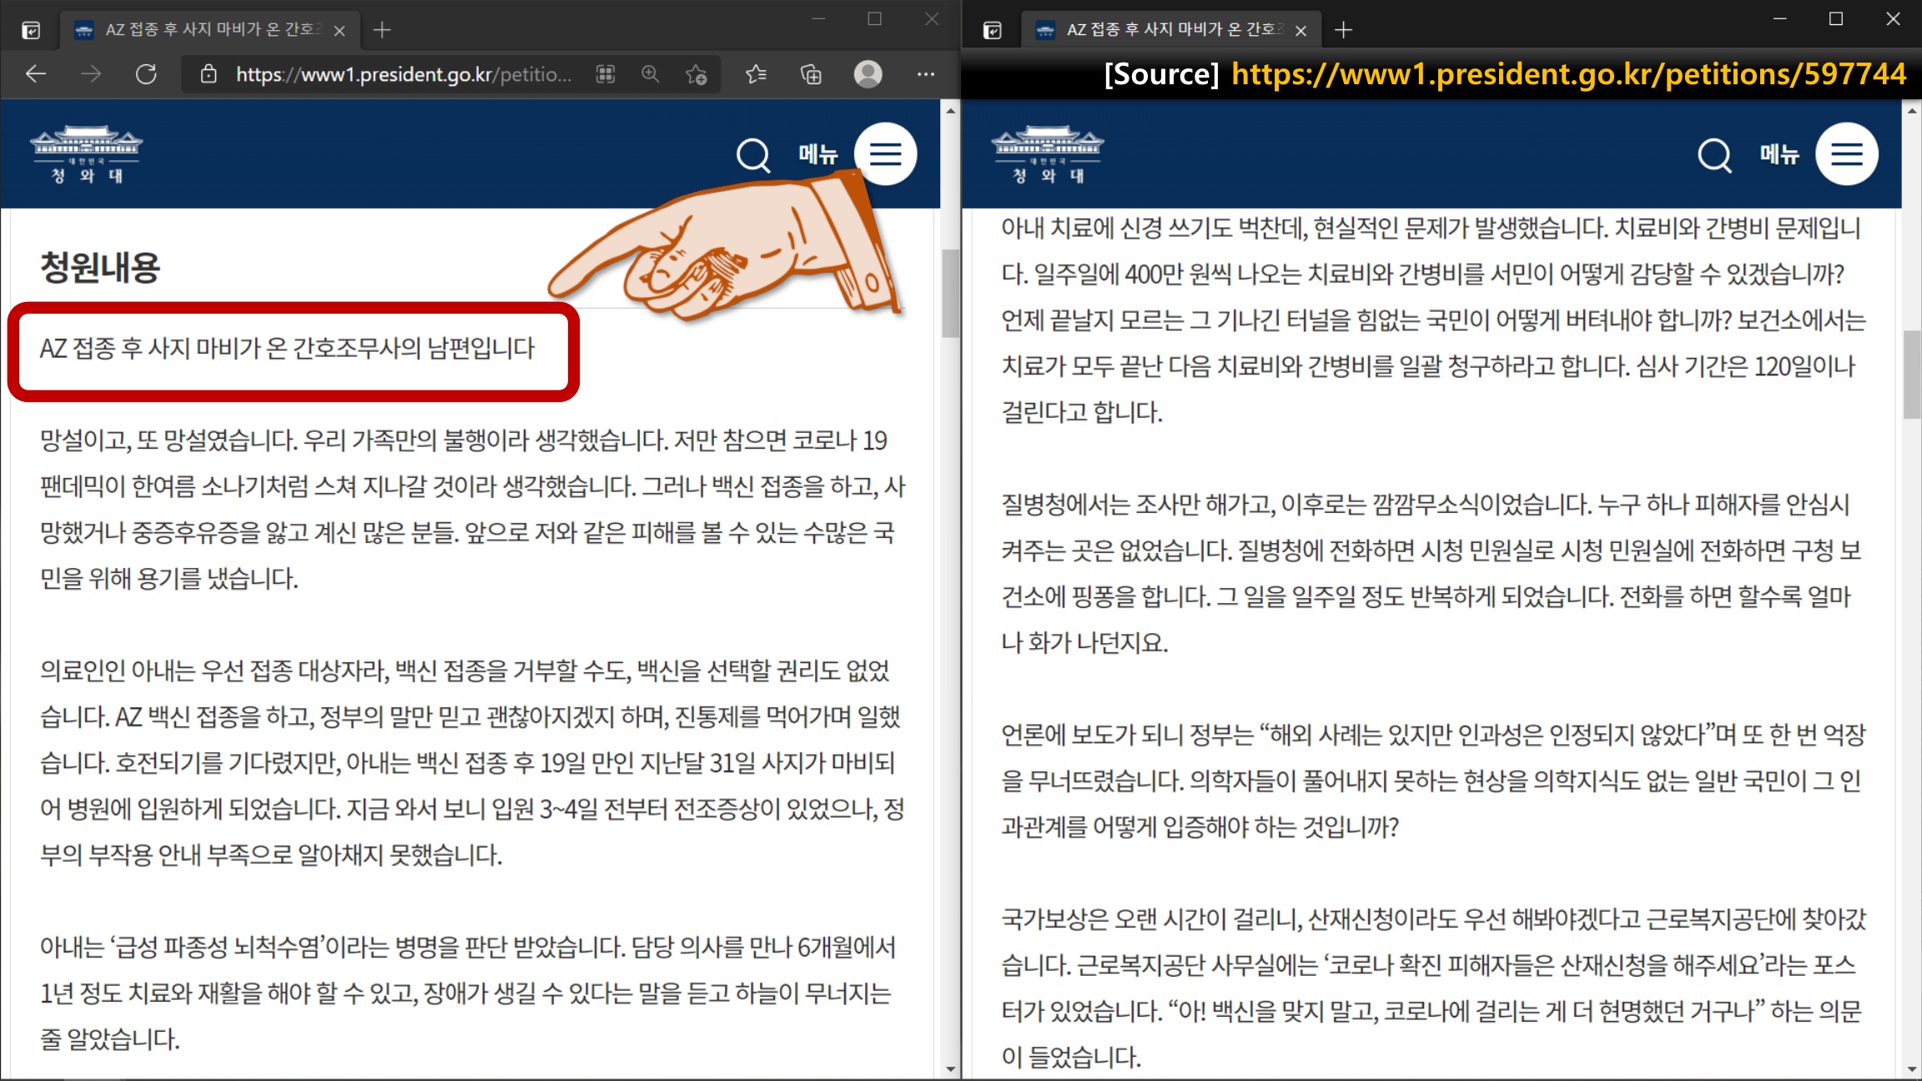
Task: Open a new tab in right window
Action: point(1343,30)
